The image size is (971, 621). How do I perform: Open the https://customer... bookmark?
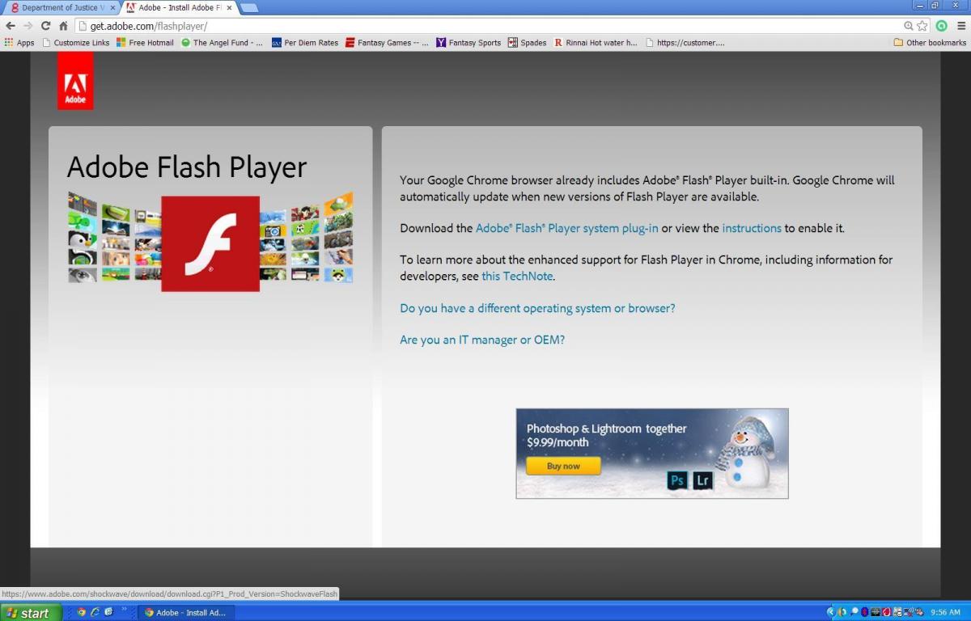point(685,43)
